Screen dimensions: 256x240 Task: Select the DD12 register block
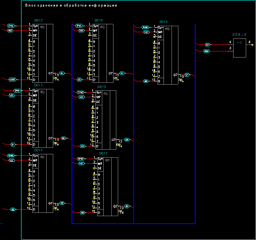coord(43,53)
